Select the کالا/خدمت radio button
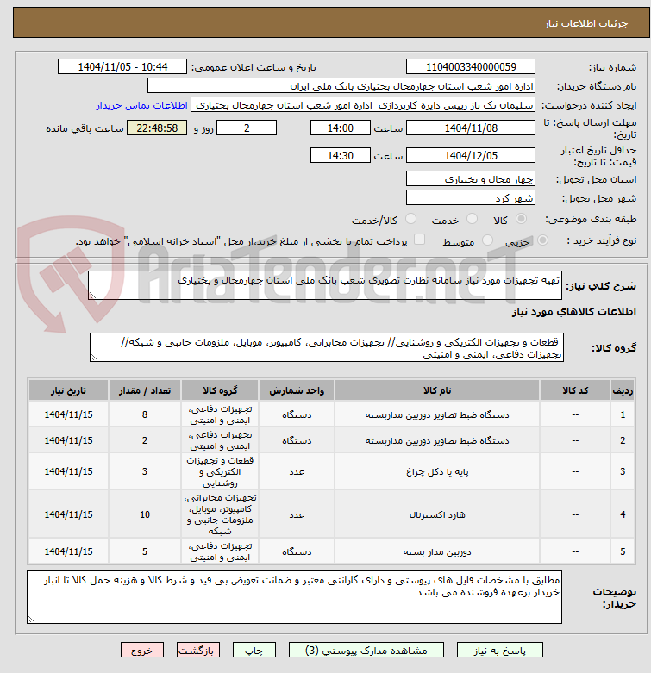Viewport: 651px width, 673px height. (x=411, y=220)
